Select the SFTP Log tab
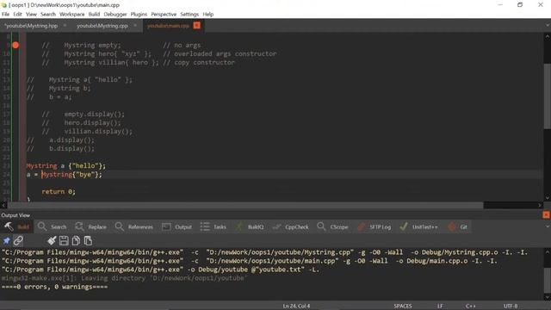 pos(374,227)
